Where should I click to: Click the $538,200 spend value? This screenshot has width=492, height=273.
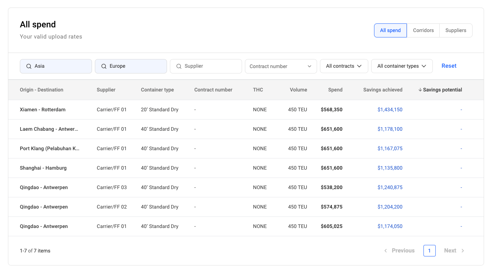[331, 187]
